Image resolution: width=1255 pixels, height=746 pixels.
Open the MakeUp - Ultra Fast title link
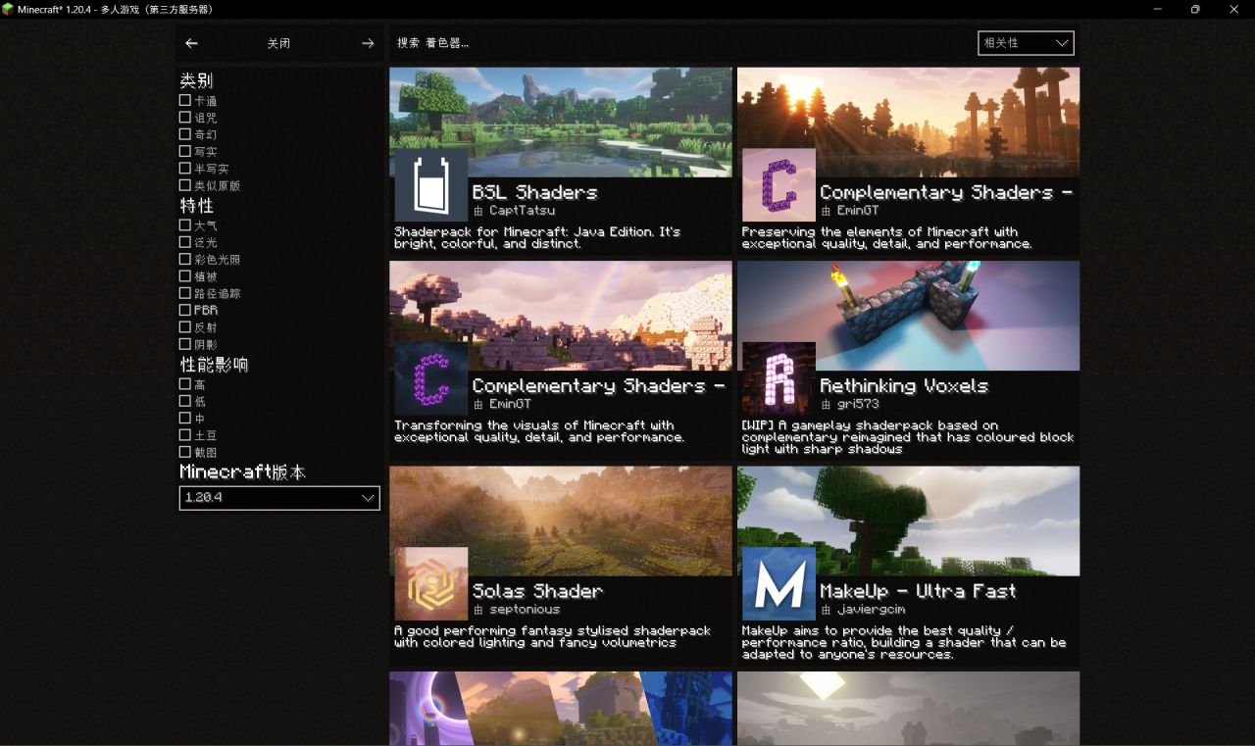pos(918,590)
